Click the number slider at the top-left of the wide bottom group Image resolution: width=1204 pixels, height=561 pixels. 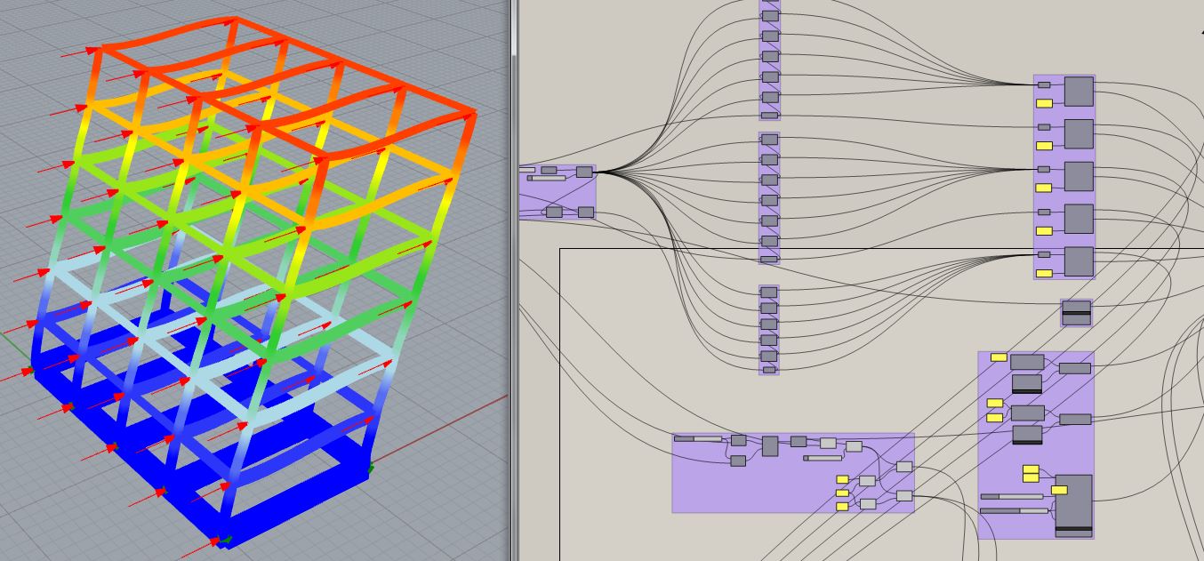point(698,438)
